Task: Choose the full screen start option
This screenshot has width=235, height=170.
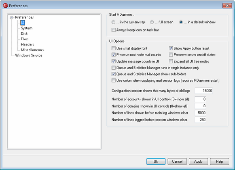Action: (152, 22)
